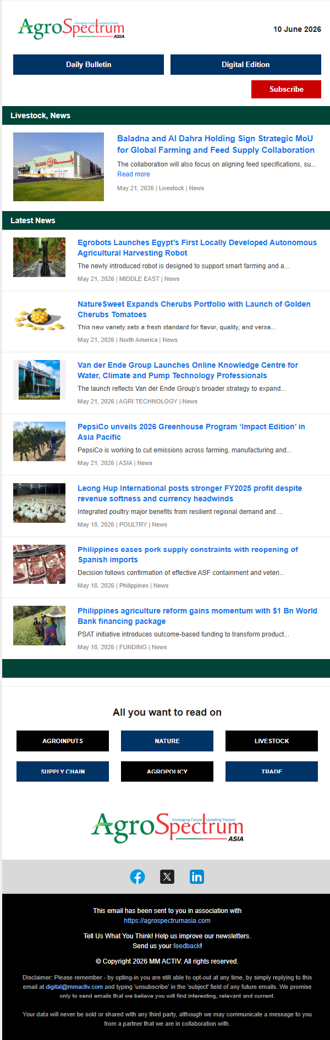Open the Facebook icon in footer
330x1040 pixels.
(137, 877)
